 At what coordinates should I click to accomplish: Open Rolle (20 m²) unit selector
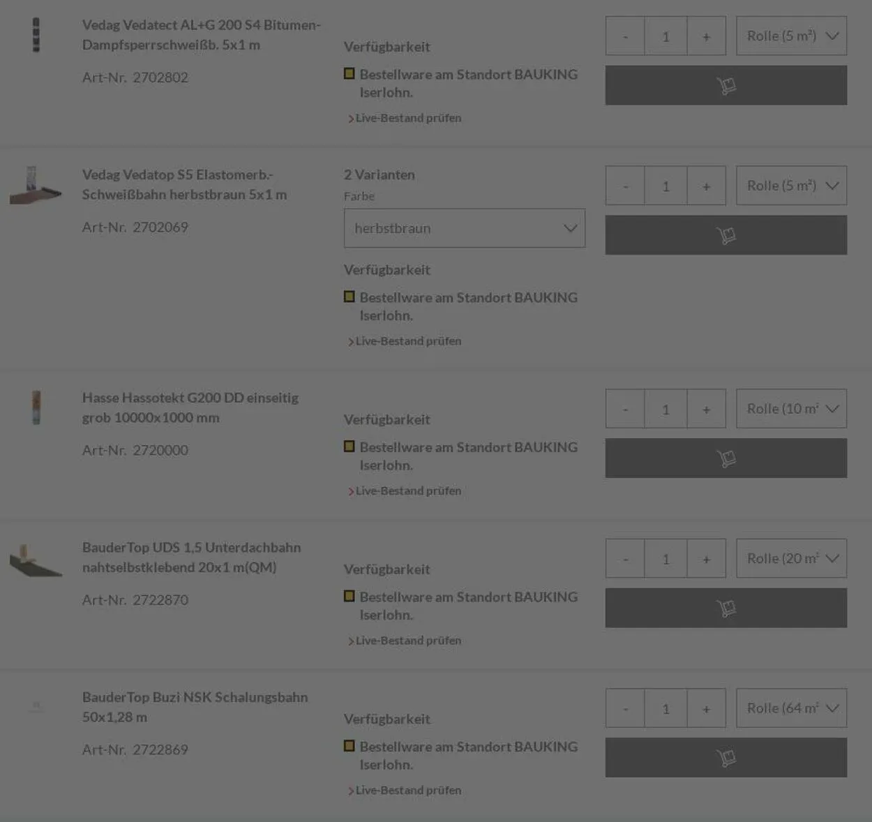[791, 558]
